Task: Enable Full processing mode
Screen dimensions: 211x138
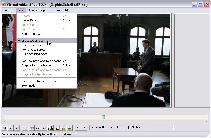Action: pos(34,54)
